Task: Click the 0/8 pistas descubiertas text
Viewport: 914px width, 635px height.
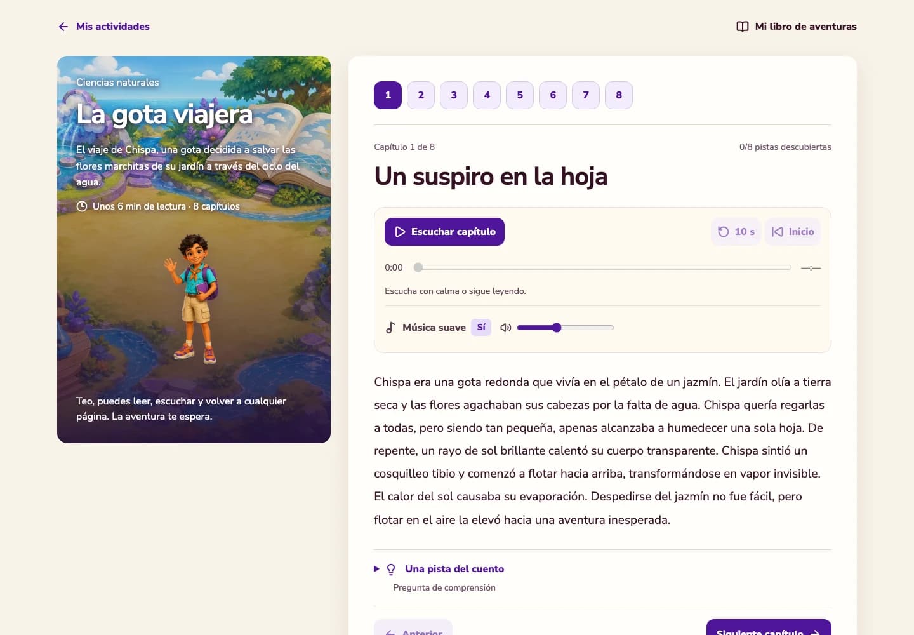Action: tap(785, 147)
